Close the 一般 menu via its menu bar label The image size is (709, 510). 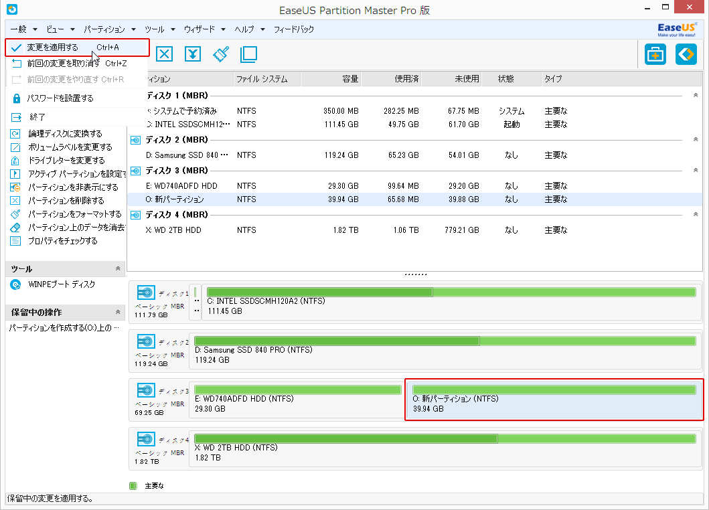click(23, 29)
